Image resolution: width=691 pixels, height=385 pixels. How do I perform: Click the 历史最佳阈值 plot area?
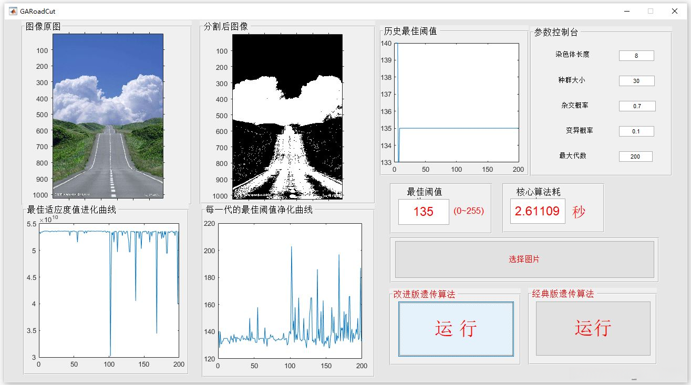(x=456, y=103)
